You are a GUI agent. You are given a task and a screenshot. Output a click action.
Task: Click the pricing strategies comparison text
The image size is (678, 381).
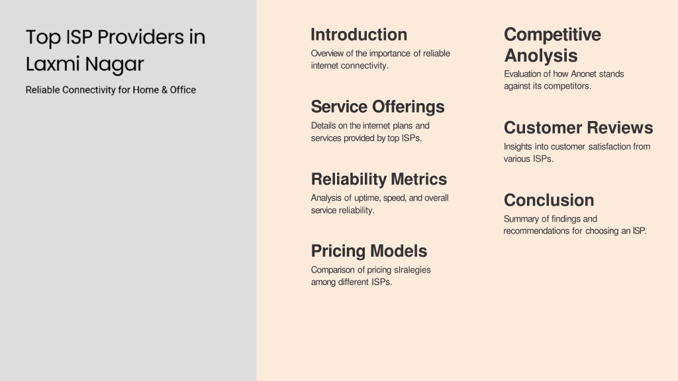coord(371,276)
